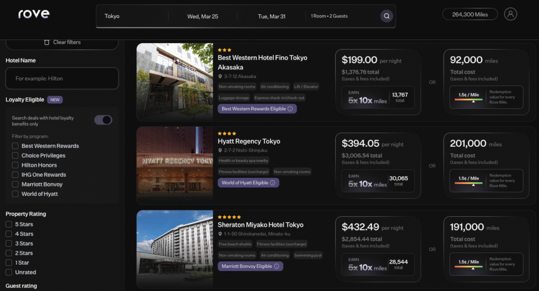The image size is (539, 291).
Task: Click info icon on Best Western Rewards Eligible
Action: (x=290, y=109)
